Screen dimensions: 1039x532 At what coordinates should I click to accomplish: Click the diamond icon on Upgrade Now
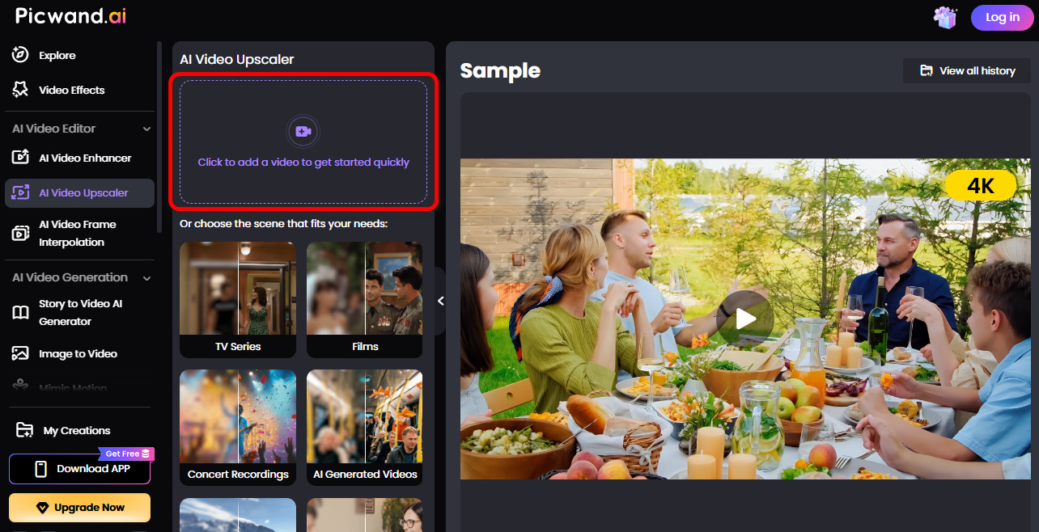43,508
